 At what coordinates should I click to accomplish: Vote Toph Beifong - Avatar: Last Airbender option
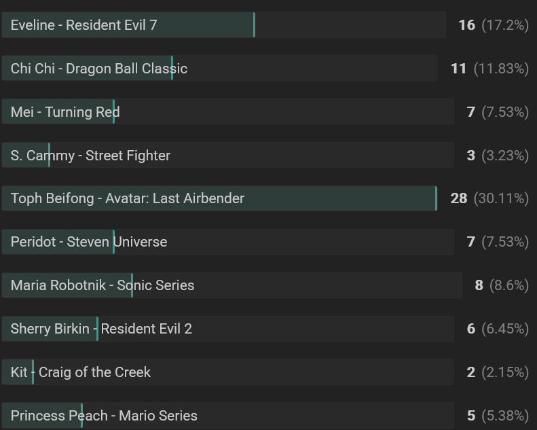pyautogui.click(x=219, y=198)
